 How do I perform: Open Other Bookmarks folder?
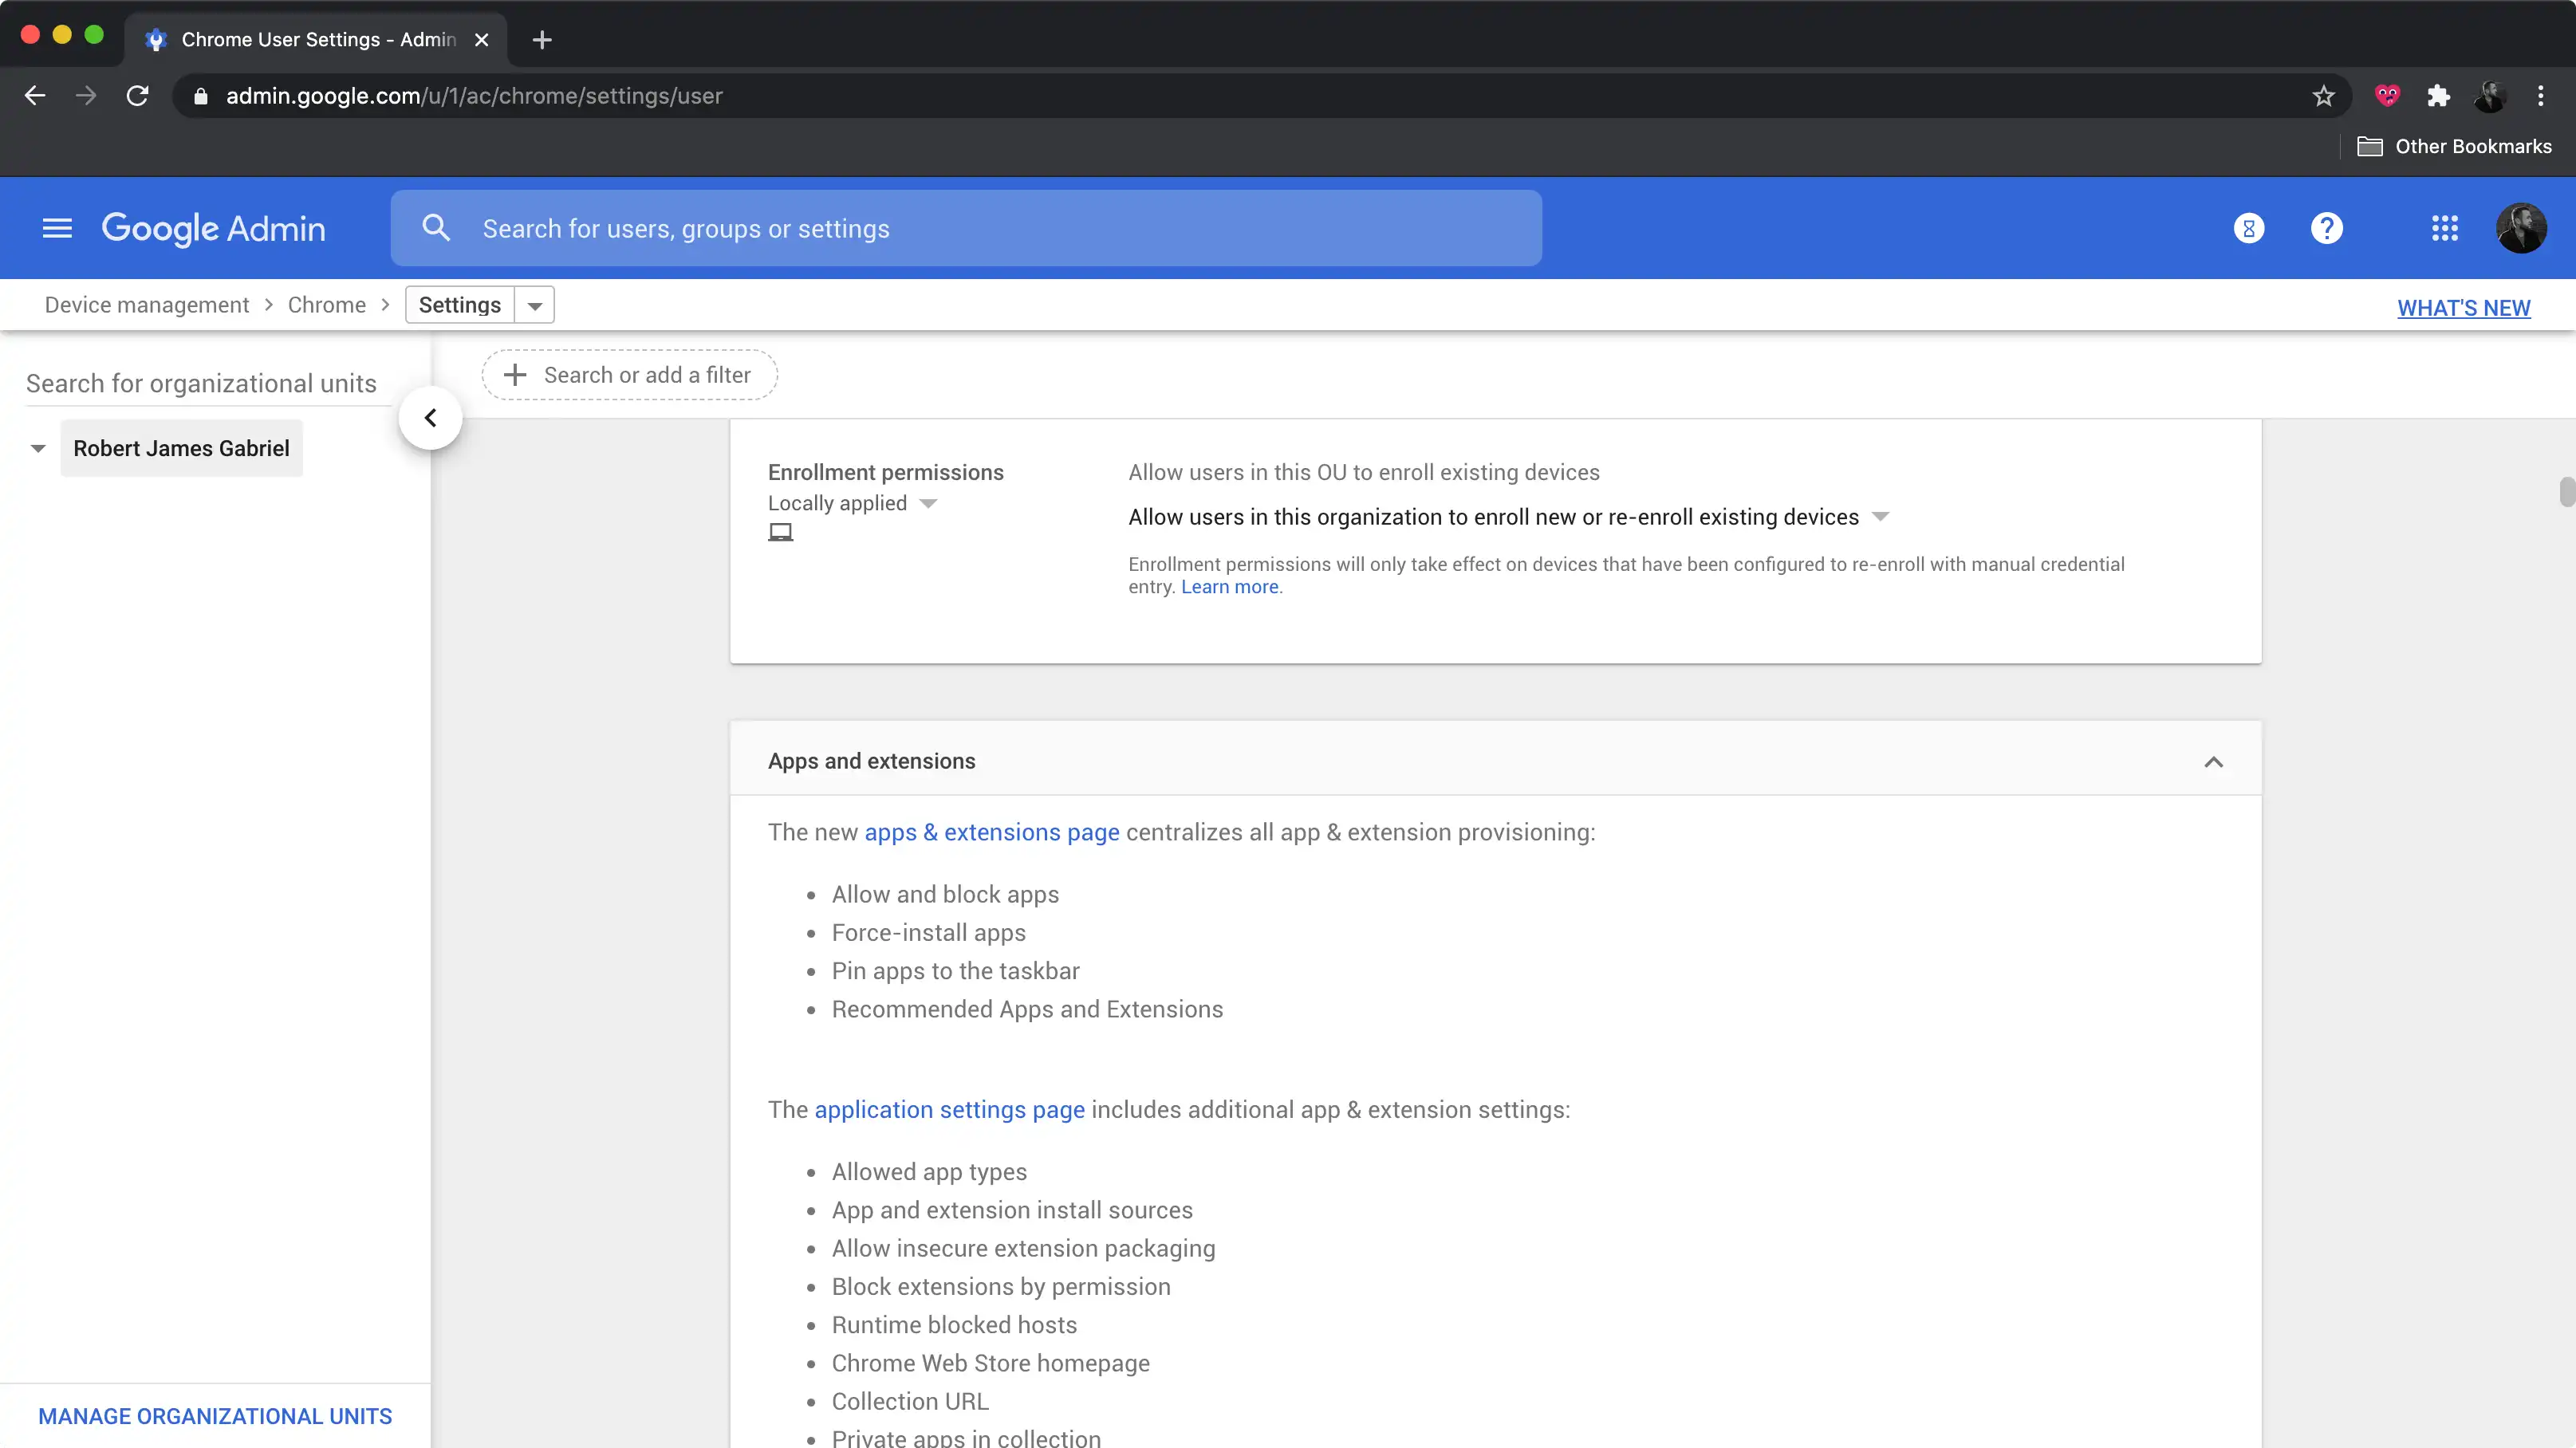2454,147
